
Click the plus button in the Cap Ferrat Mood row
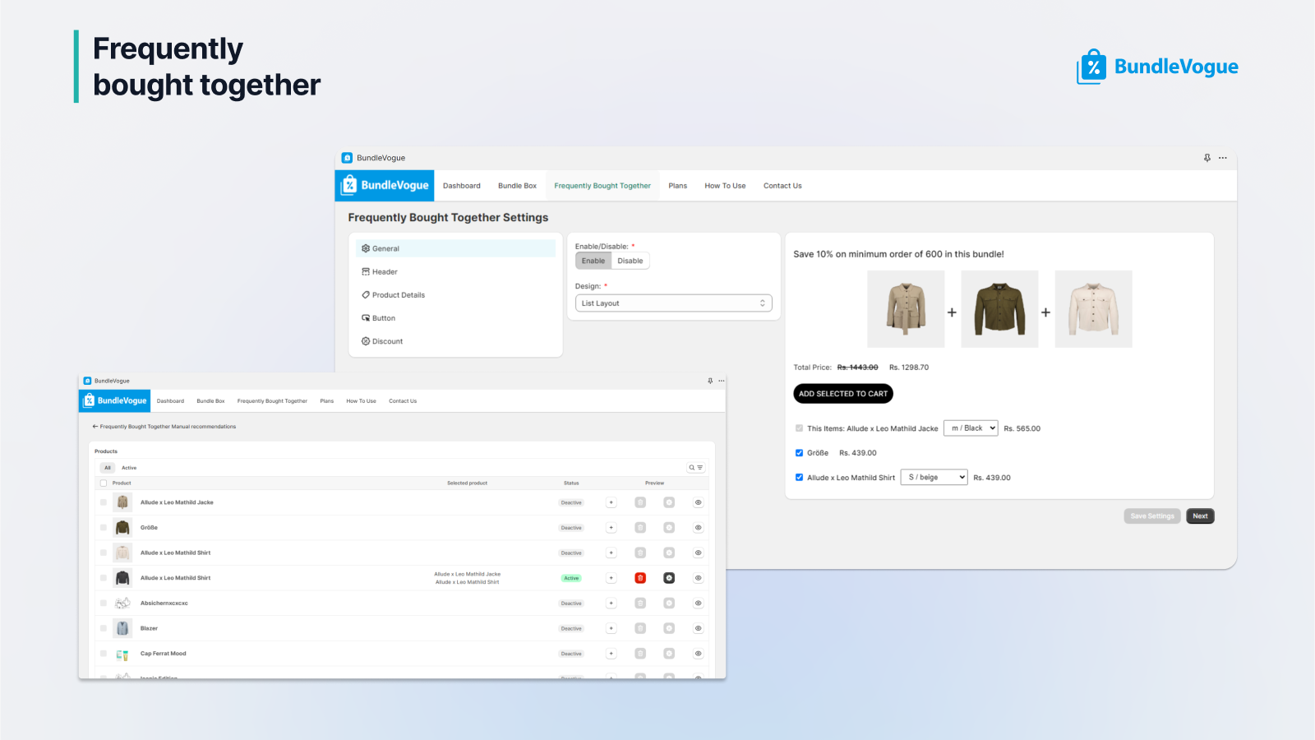[611, 654]
